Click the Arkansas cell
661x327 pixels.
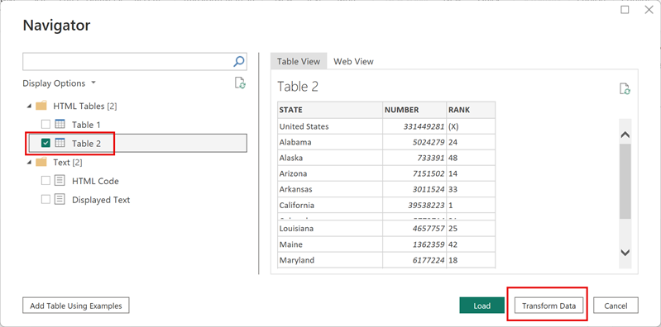click(330, 189)
